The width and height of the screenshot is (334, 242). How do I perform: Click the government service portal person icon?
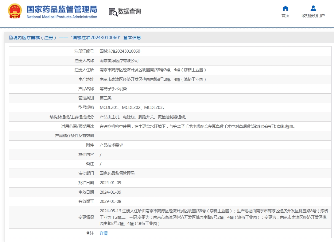click(x=313, y=8)
